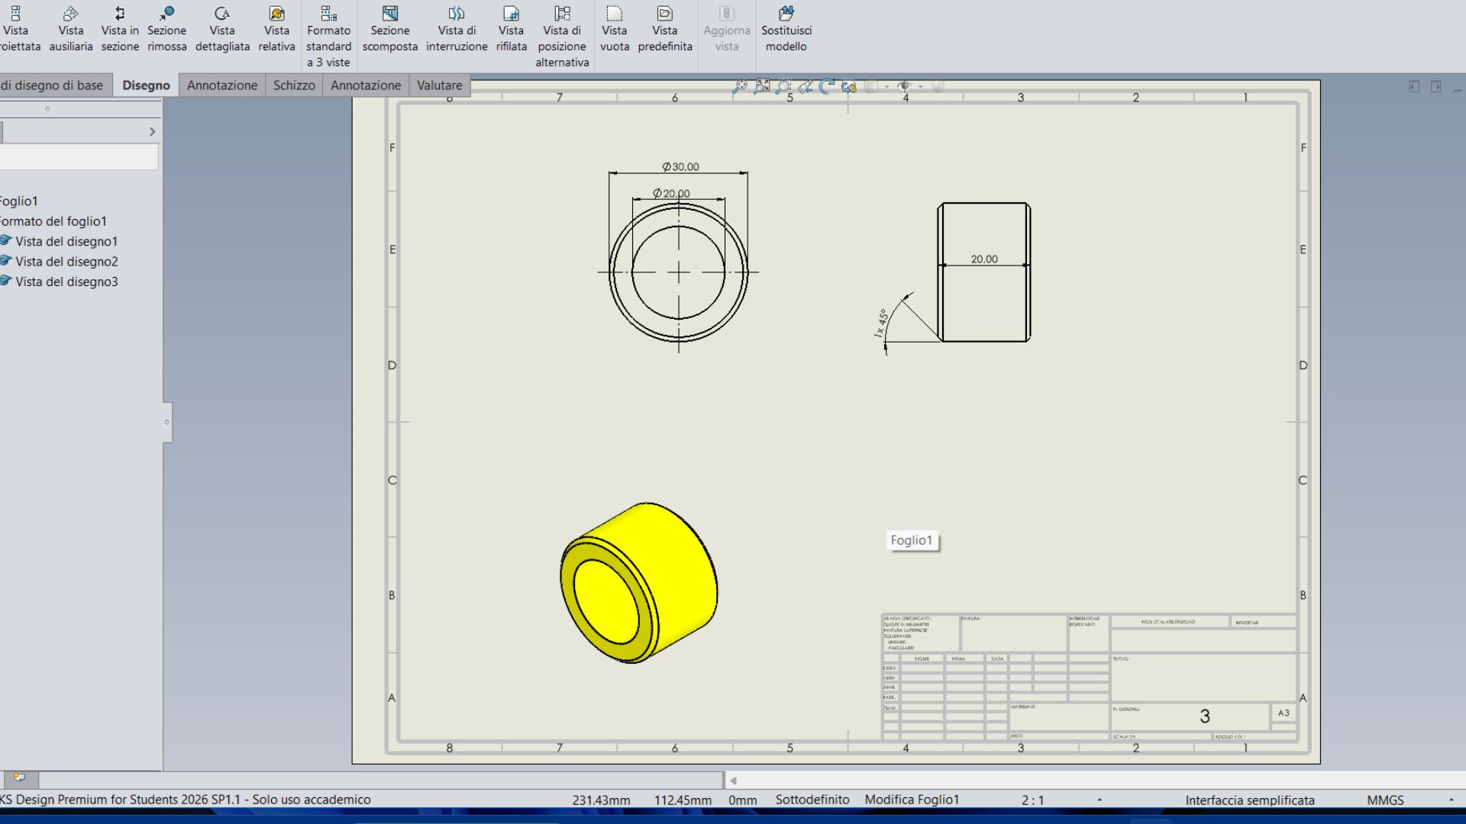Switch to the Schizzo tab
The width and height of the screenshot is (1466, 824).
294,85
